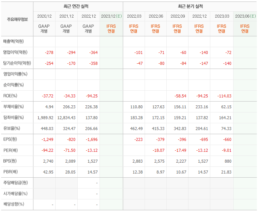Click operating profit value -278
Screen dimensions: 258x211
[x=49, y=52]
